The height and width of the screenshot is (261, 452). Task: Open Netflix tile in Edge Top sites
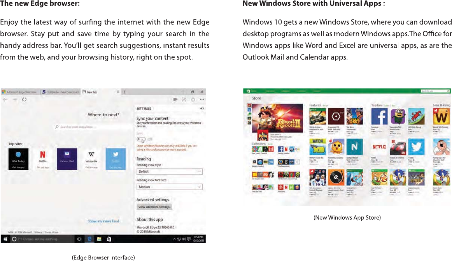43,159
